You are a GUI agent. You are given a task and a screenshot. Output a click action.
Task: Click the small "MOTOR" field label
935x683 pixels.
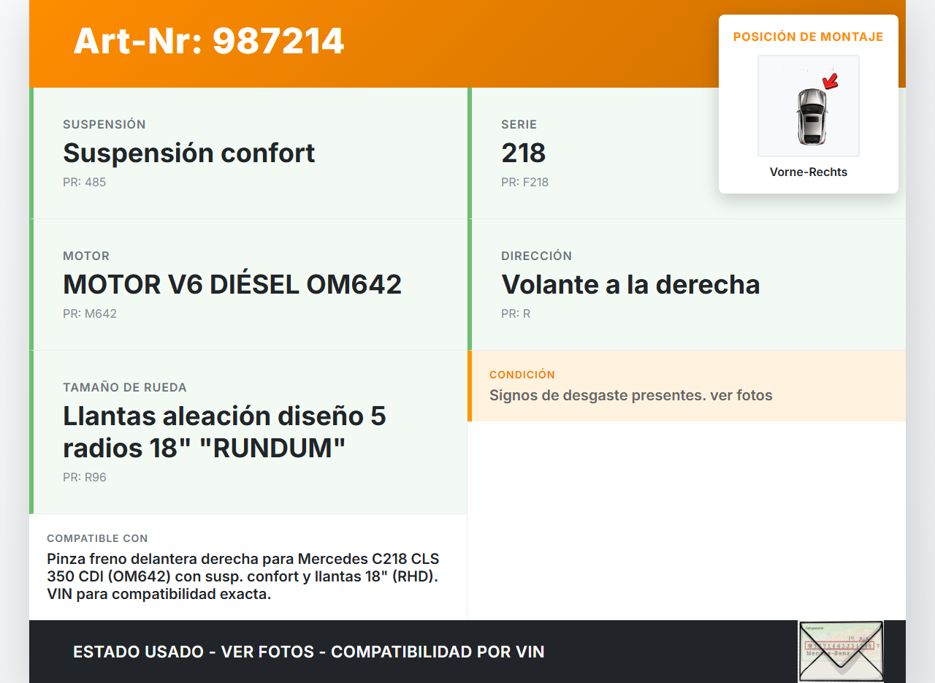pyautogui.click(x=86, y=256)
